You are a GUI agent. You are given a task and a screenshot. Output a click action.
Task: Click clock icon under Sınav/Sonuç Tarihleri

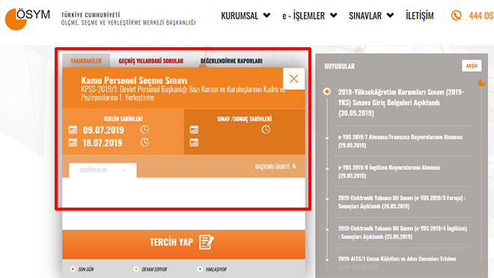click(266, 130)
